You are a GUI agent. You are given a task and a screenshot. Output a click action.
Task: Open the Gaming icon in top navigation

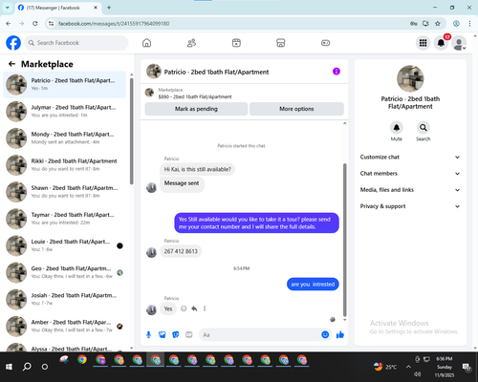325,43
